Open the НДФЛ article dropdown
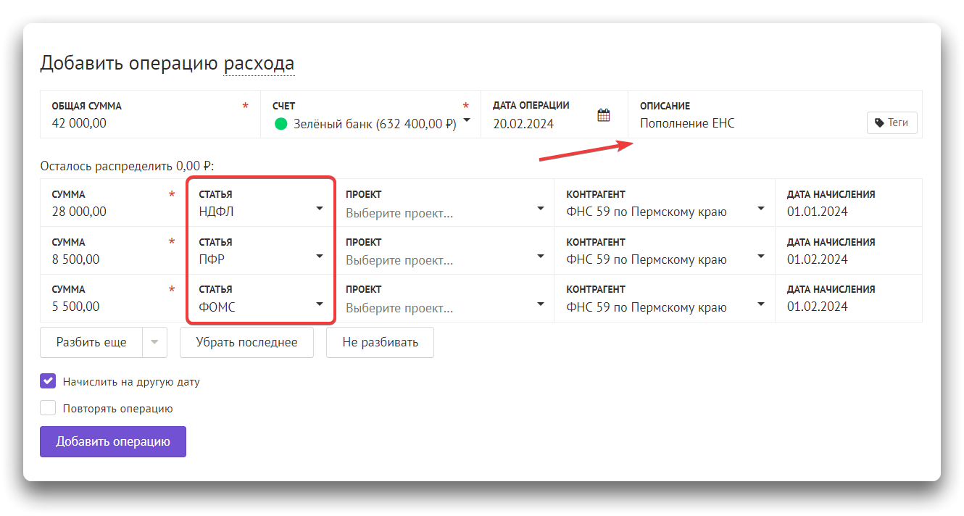Image resolution: width=964 pixels, height=516 pixels. click(x=320, y=209)
